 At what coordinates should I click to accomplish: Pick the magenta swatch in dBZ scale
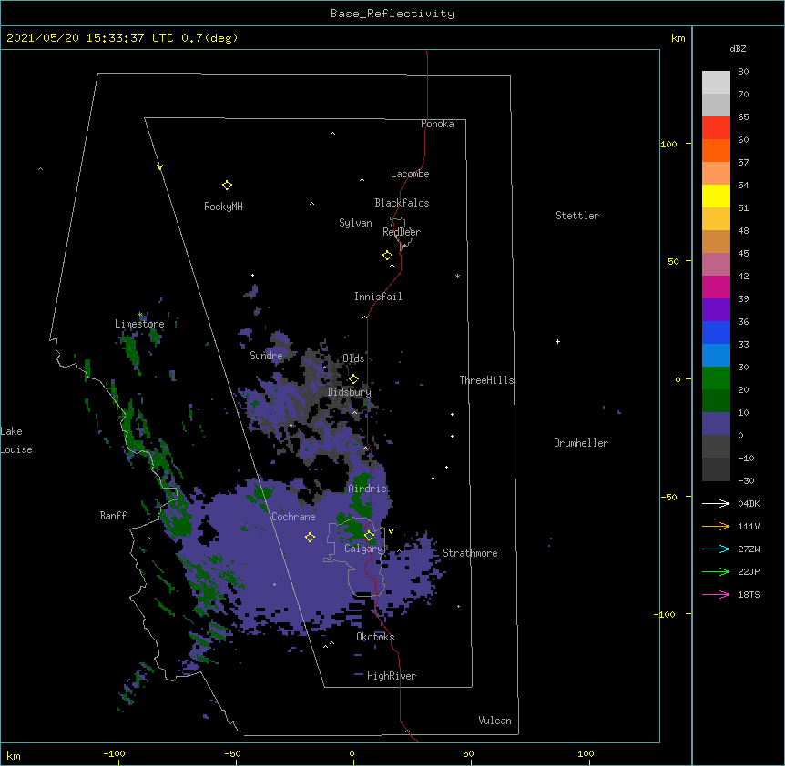click(x=716, y=287)
